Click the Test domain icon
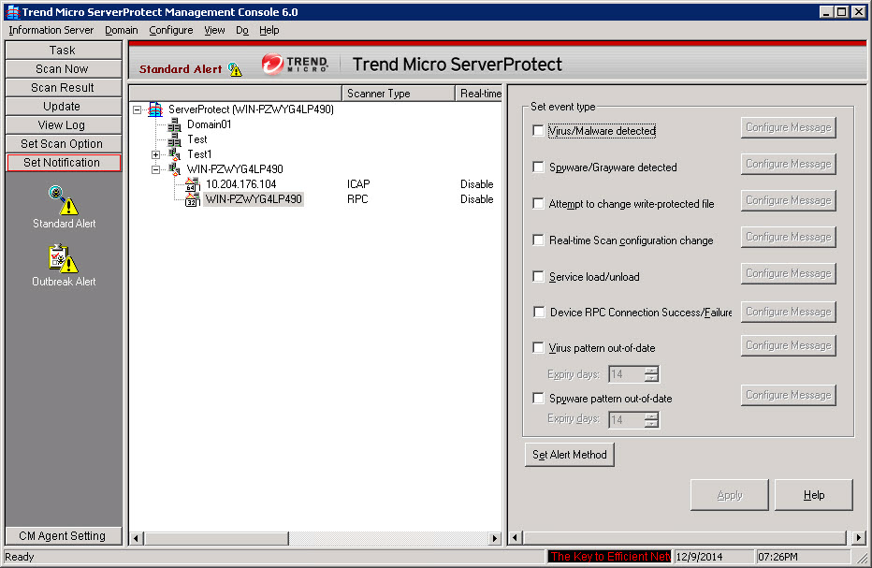This screenshot has width=872, height=568. 175,139
